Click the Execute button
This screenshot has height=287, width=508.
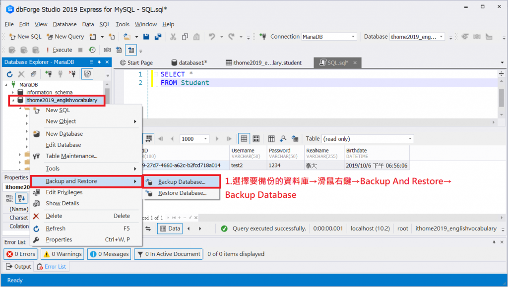point(60,50)
